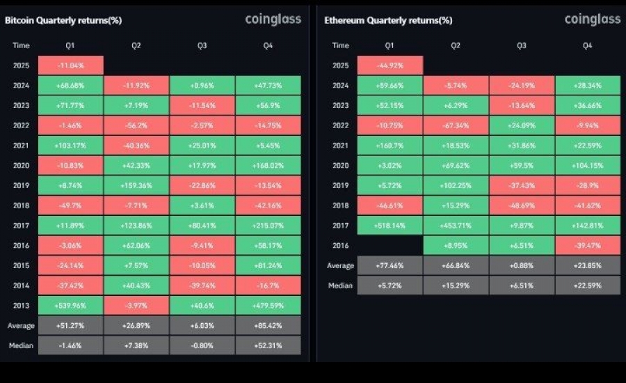Click the Ethereum 2025 Q1 cell -44.92%

(x=390, y=65)
